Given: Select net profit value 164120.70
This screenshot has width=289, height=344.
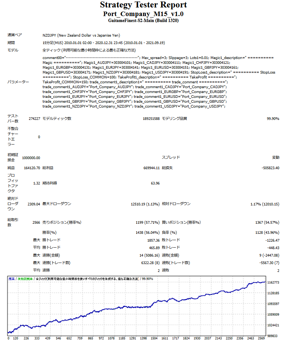Looking at the screenshot, I should (x=32, y=168).
